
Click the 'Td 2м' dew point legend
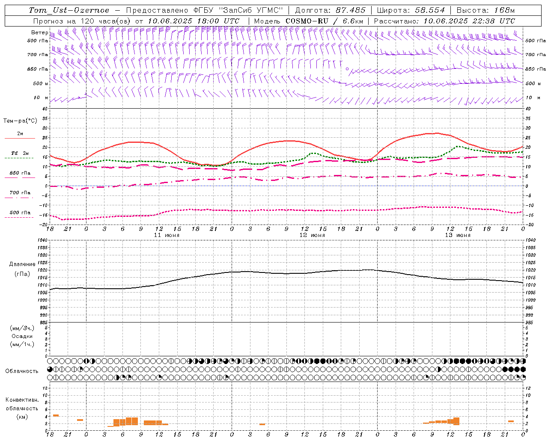pyautogui.click(x=20, y=153)
